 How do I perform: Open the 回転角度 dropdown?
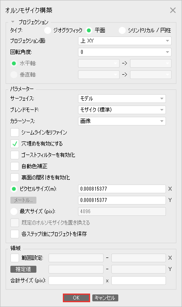pyautogui.click(x=125, y=52)
